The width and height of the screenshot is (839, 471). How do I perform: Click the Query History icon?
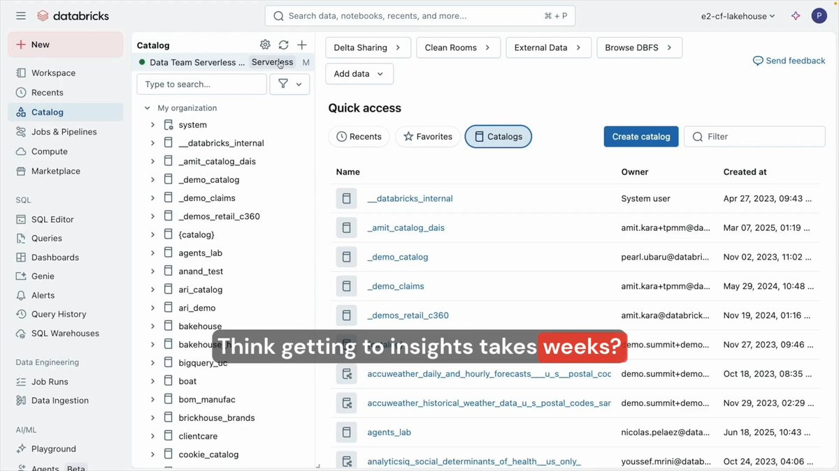pos(21,314)
